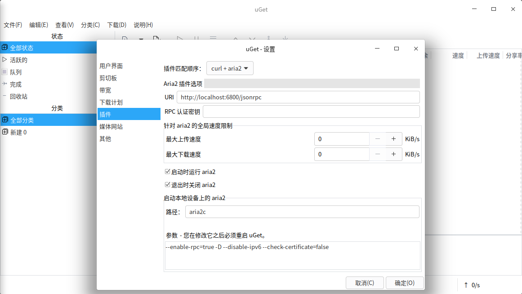
Task: Open the 文件(F) menu
Action: (x=13, y=25)
